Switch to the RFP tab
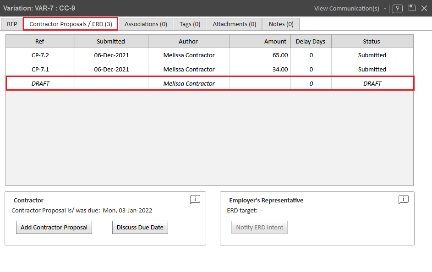432x272 pixels. pos(12,24)
